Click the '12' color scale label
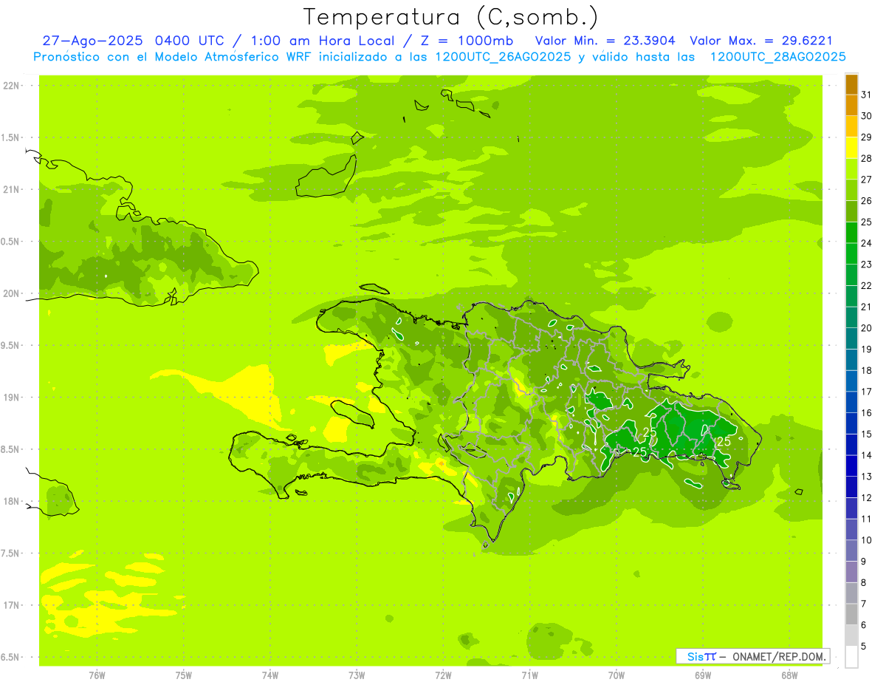 [x=867, y=497]
